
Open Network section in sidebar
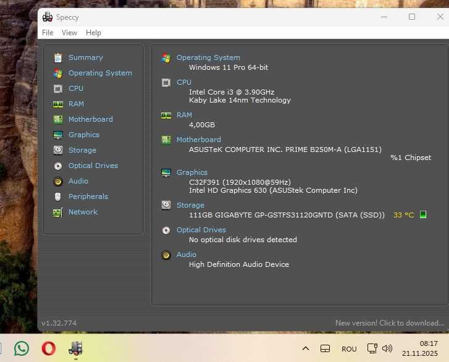point(83,212)
